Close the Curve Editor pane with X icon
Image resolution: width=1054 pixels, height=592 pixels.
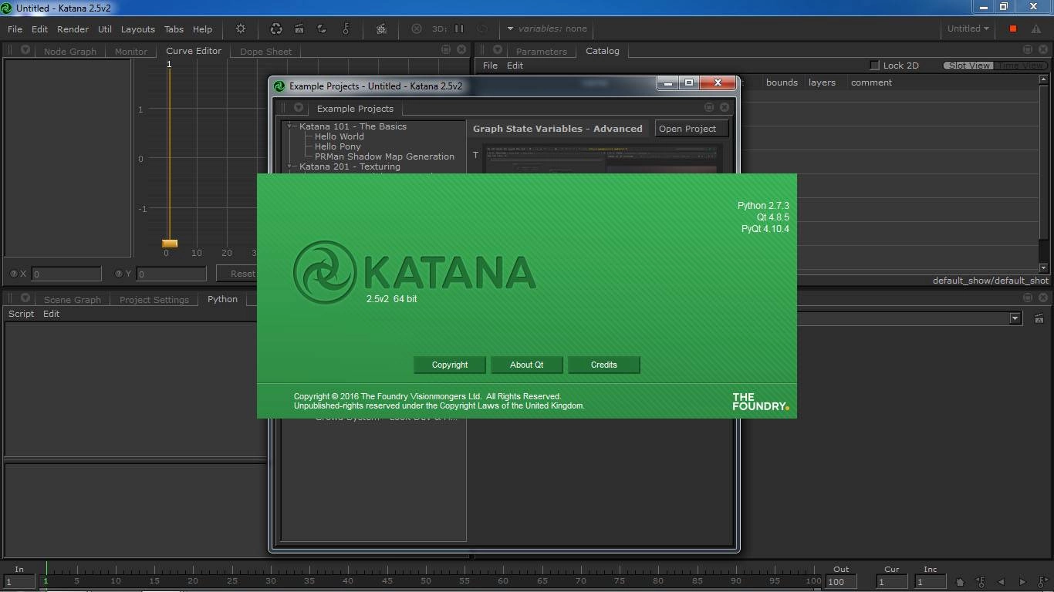pos(461,49)
